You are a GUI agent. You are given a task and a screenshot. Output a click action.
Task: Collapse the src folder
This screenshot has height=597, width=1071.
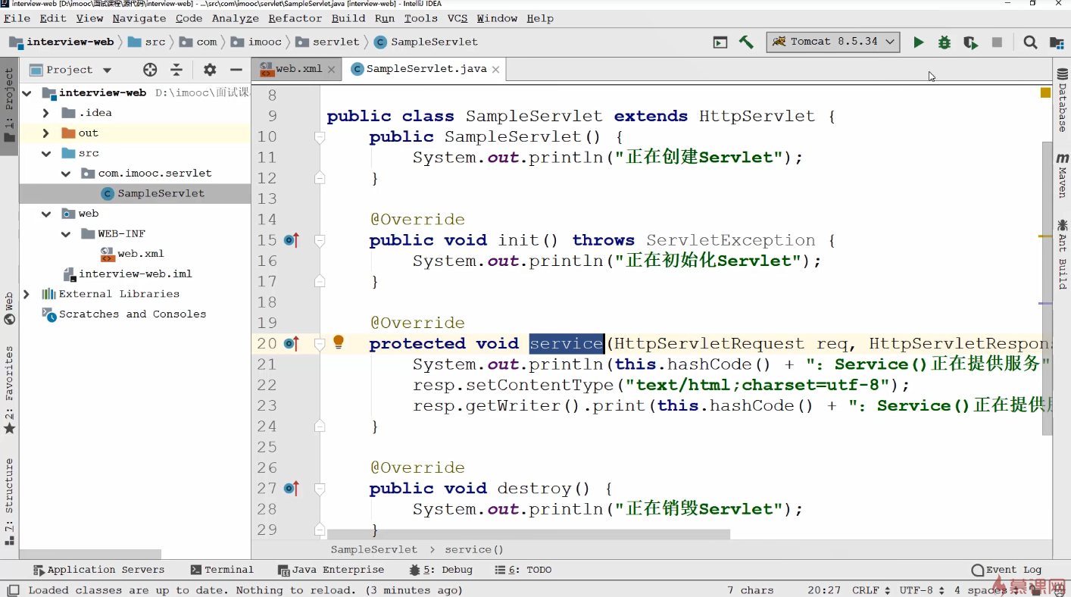(46, 153)
